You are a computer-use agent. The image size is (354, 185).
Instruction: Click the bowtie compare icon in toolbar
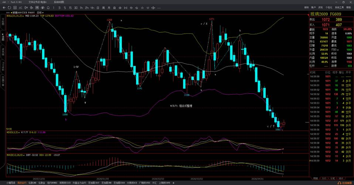point(126,8)
